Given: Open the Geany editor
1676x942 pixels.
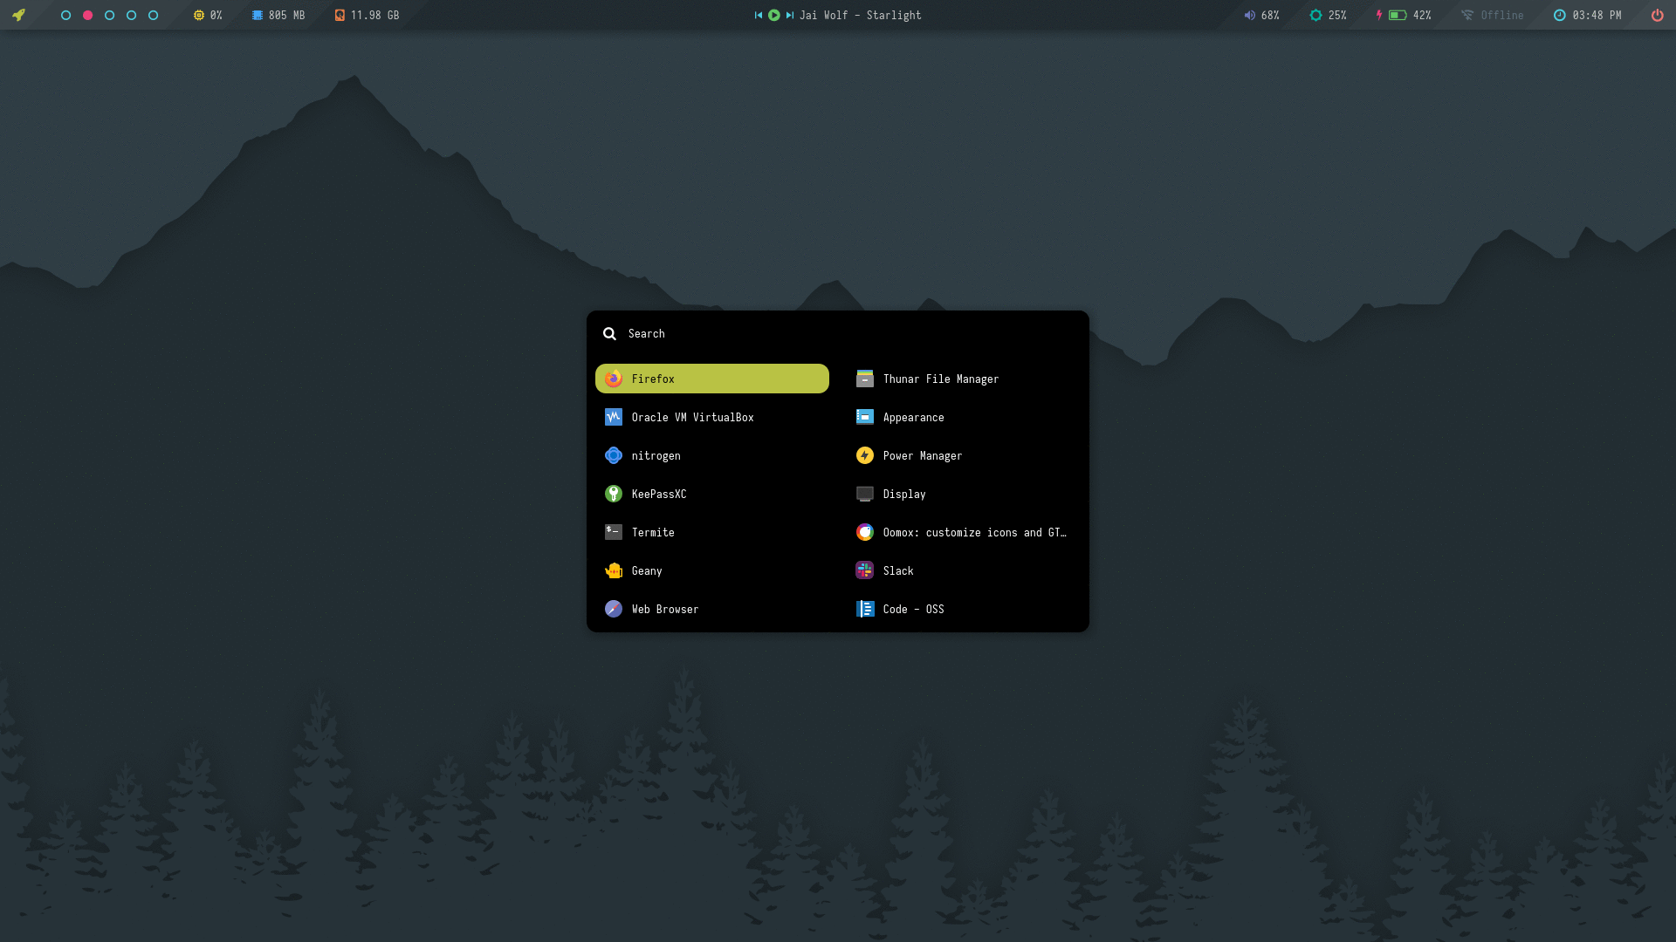Looking at the screenshot, I should pos(646,570).
